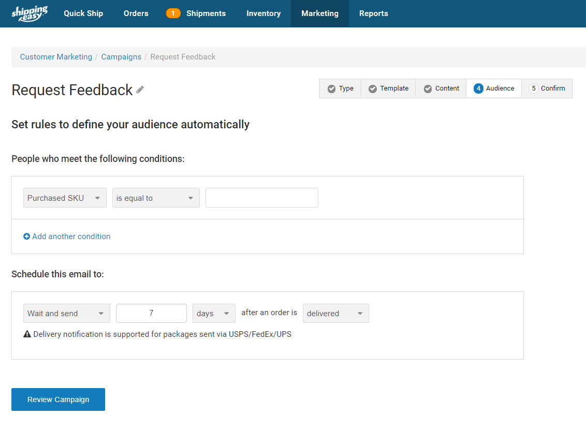
Task: Follow the Customer Marketing breadcrumb link
Action: [x=56, y=56]
